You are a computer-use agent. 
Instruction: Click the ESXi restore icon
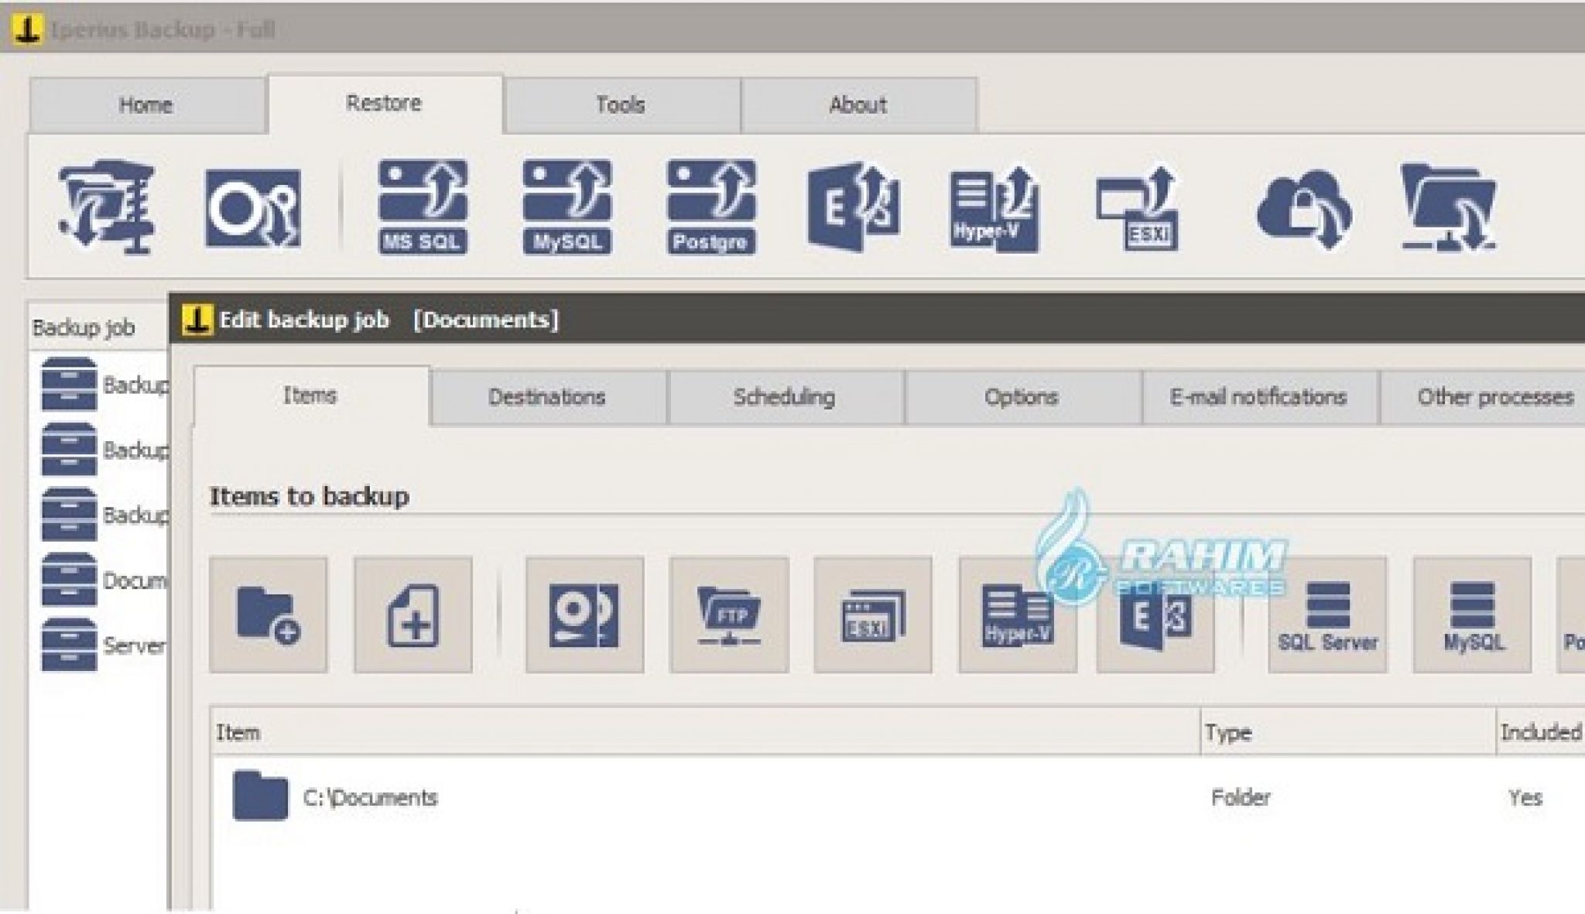(1138, 207)
